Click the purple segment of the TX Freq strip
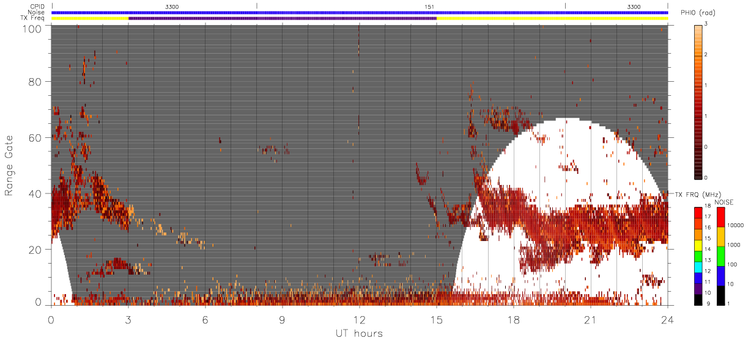Screen dimensions: 751x346 pyautogui.click(x=283, y=18)
